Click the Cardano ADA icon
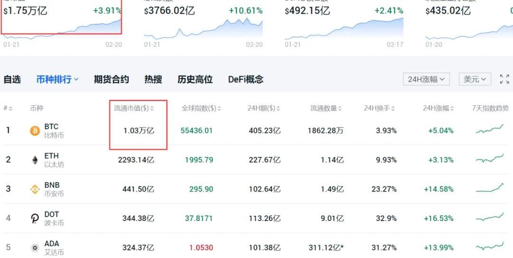The image size is (513, 258). 35,248
